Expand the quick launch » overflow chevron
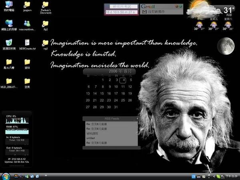Screen dimensions: 240x180 (46, 176)
